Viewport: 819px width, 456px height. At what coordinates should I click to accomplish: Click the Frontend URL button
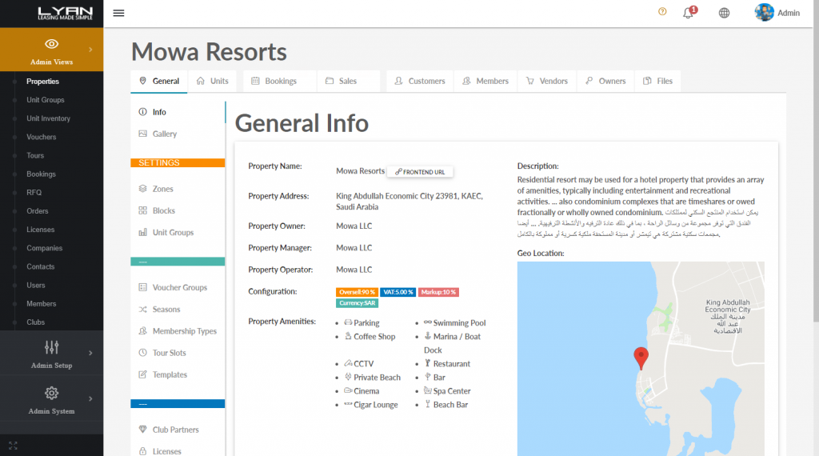tap(421, 172)
